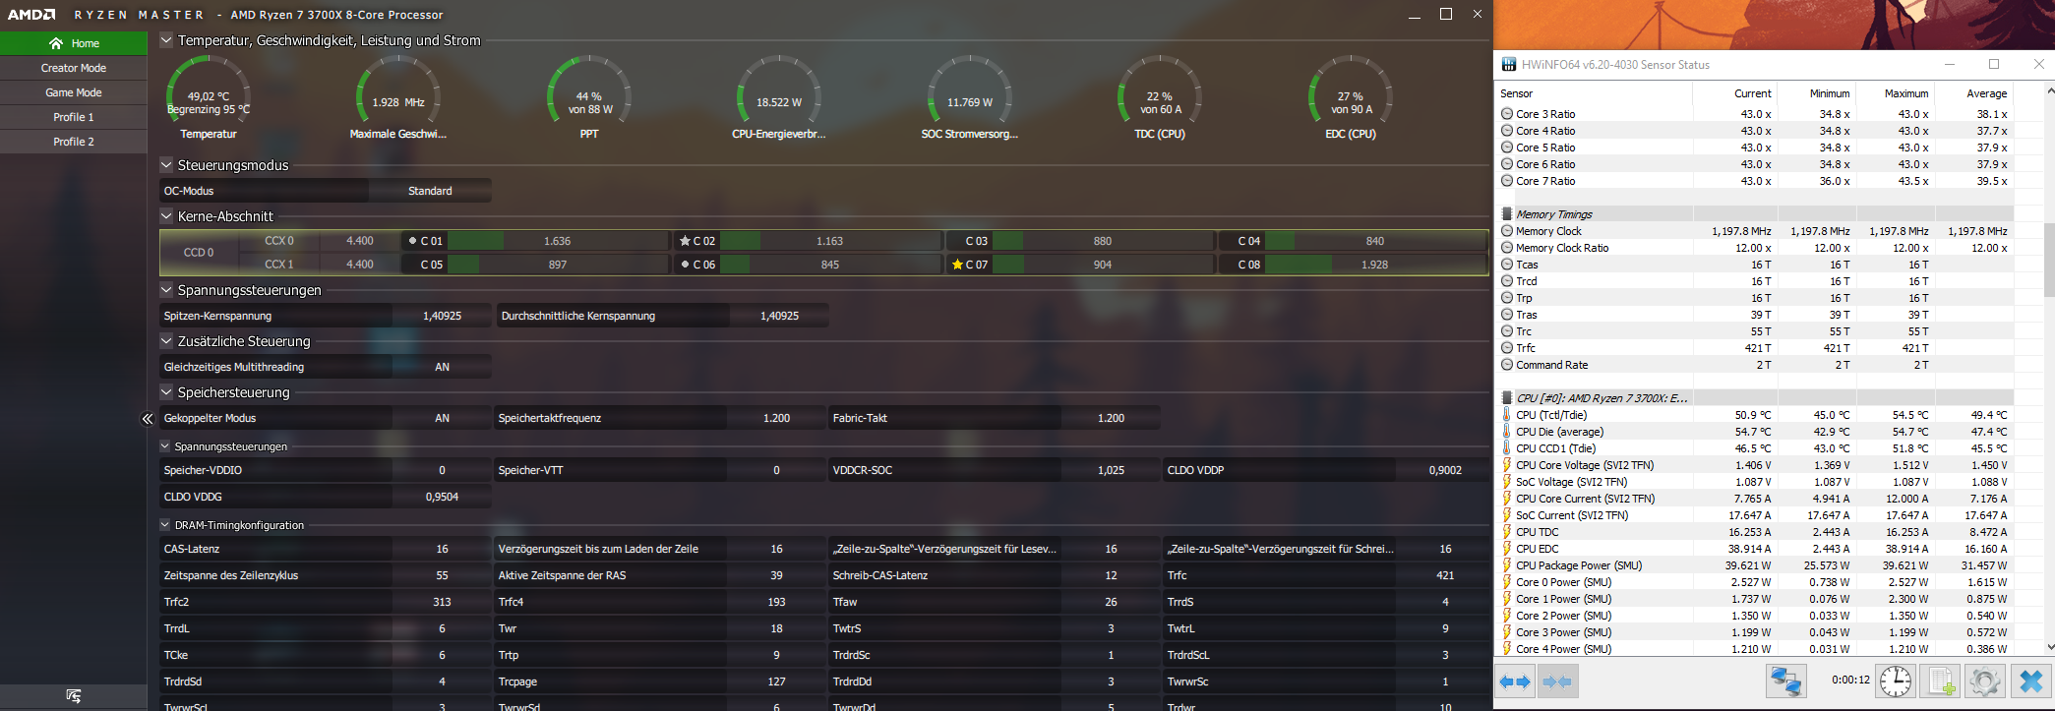
Task: Click the network computers icon in HWiNFO
Action: 1786,681
